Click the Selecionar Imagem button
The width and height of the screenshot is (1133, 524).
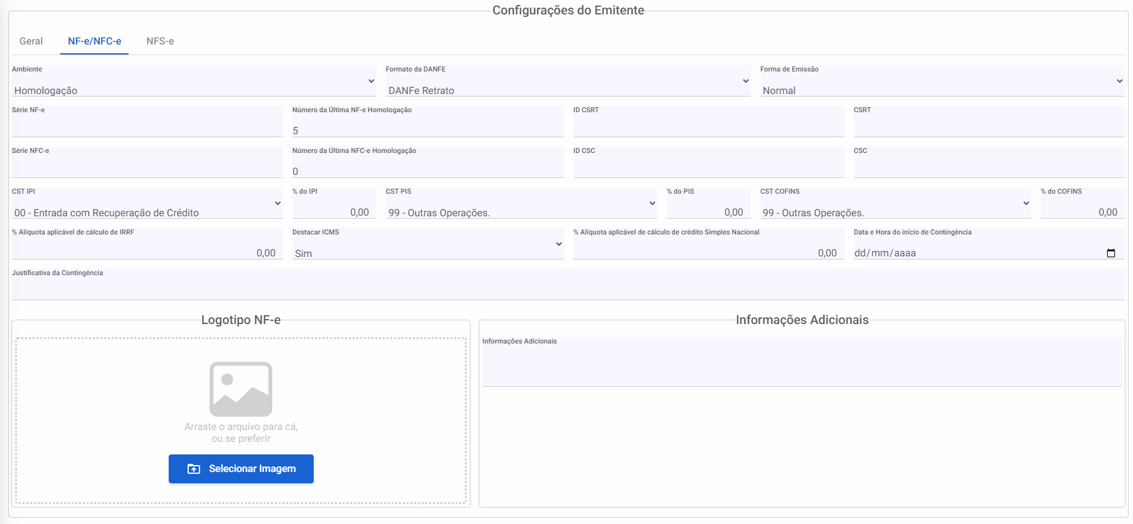(241, 469)
